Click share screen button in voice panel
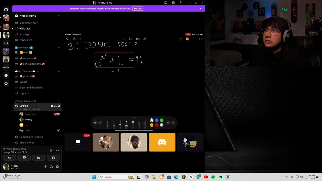The height and width of the screenshot is (181, 322). click(x=24, y=158)
